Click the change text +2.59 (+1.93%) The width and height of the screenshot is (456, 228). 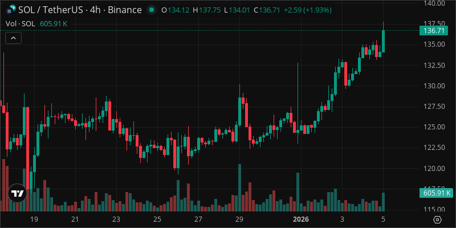[308, 10]
